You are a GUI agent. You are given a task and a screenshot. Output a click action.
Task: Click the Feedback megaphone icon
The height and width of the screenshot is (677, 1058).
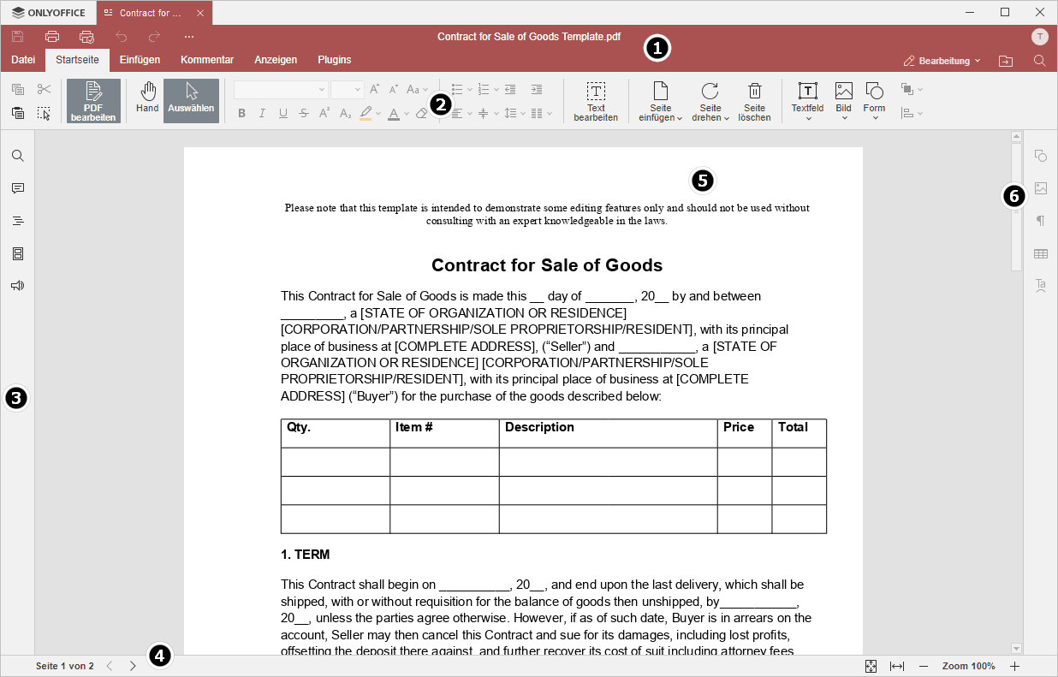pyautogui.click(x=17, y=286)
